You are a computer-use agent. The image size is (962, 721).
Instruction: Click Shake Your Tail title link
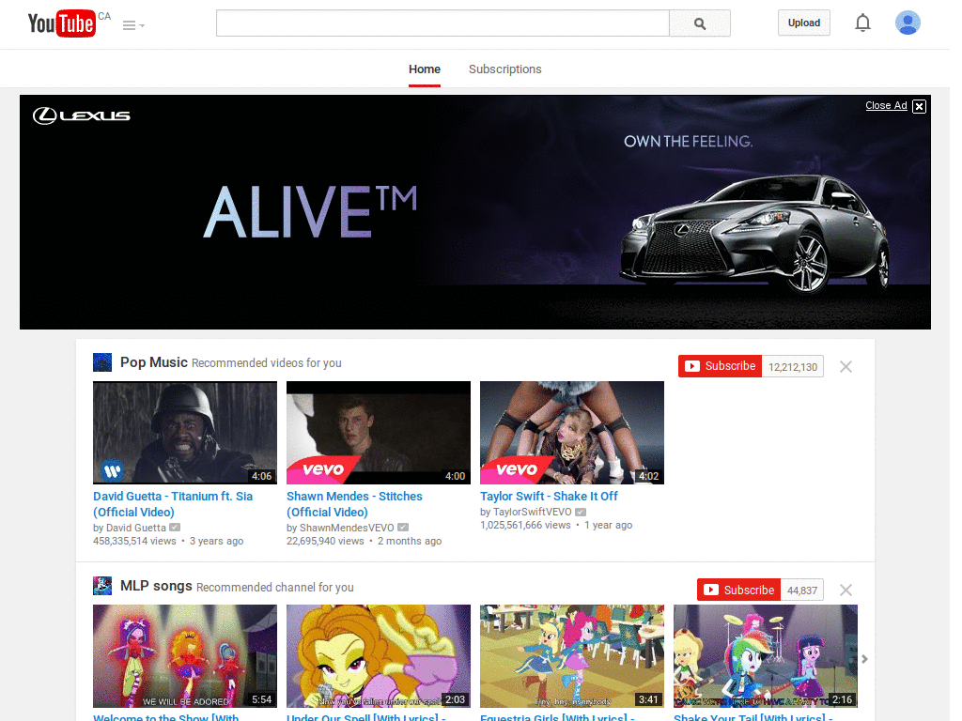click(753, 716)
